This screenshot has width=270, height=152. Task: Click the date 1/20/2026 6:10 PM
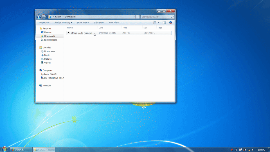click(x=107, y=33)
